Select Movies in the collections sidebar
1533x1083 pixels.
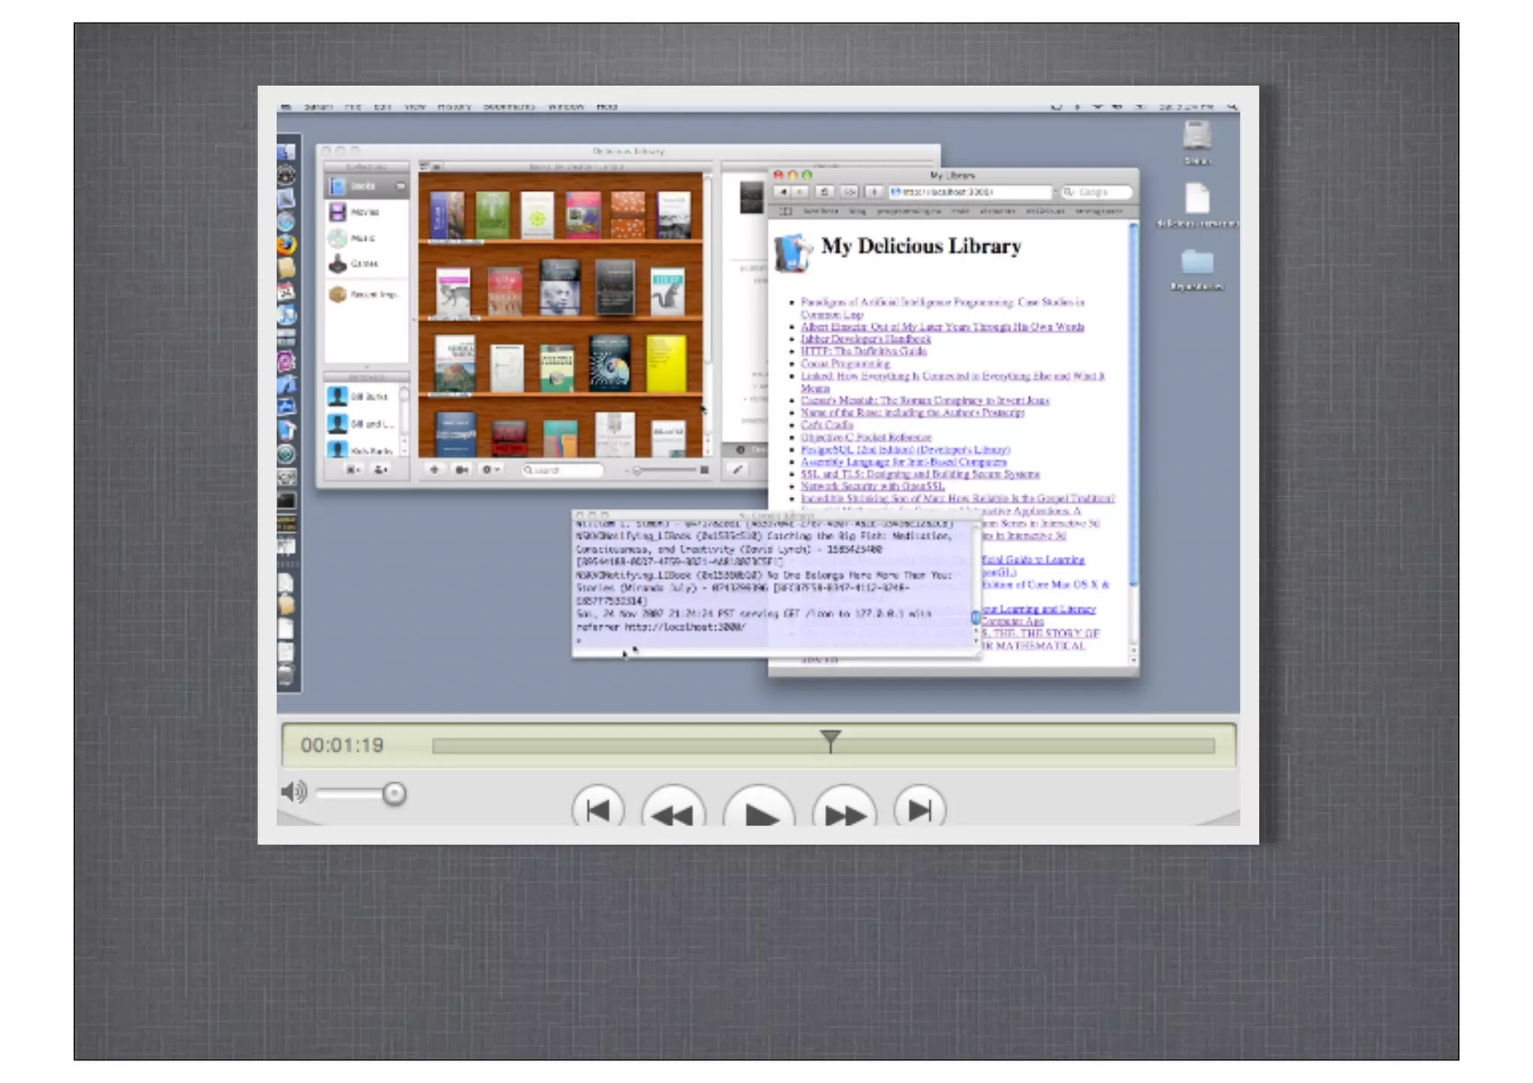[365, 213]
